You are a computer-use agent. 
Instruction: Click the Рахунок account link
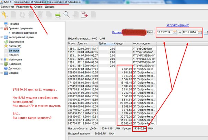[x=118, y=32]
